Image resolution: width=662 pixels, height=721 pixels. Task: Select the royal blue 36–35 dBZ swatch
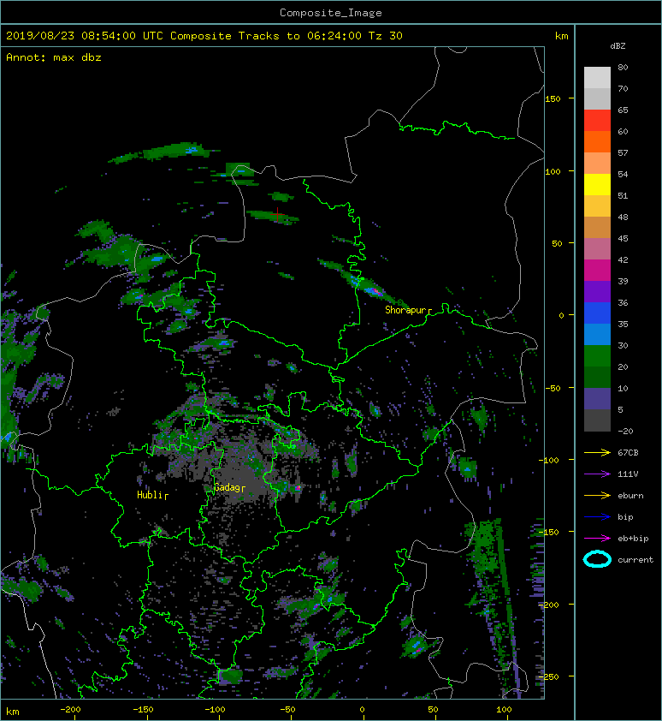(x=597, y=313)
